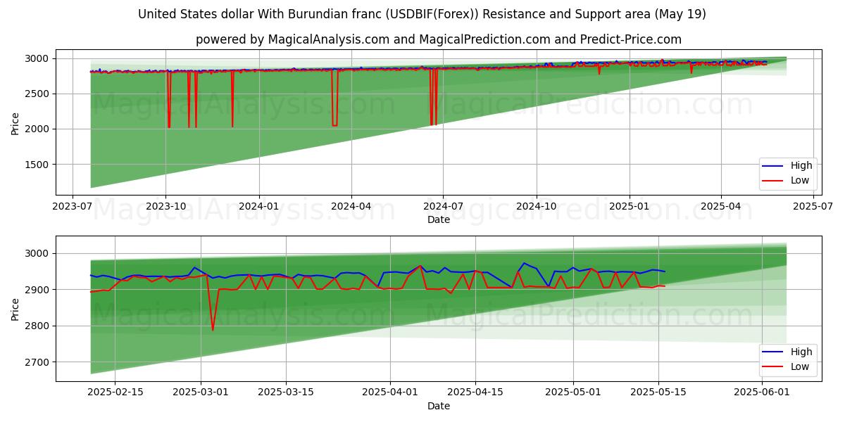Click the 'Price' axis label of bottom chart

click(x=15, y=308)
